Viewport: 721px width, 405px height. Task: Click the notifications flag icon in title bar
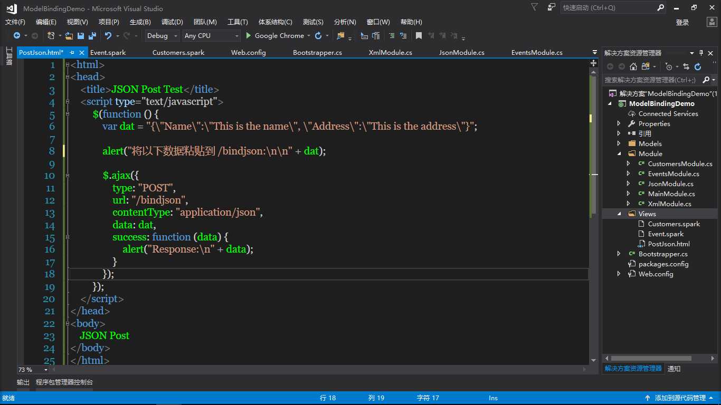point(535,7)
